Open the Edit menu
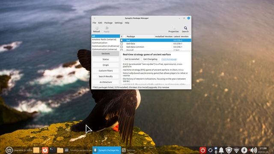 pyautogui.click(x=100, y=23)
